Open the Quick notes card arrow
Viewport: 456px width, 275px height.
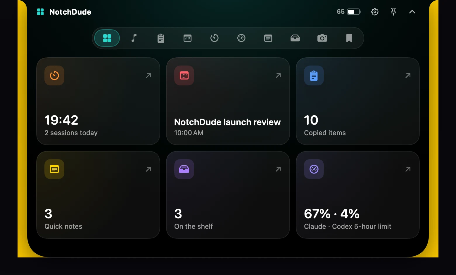point(148,169)
